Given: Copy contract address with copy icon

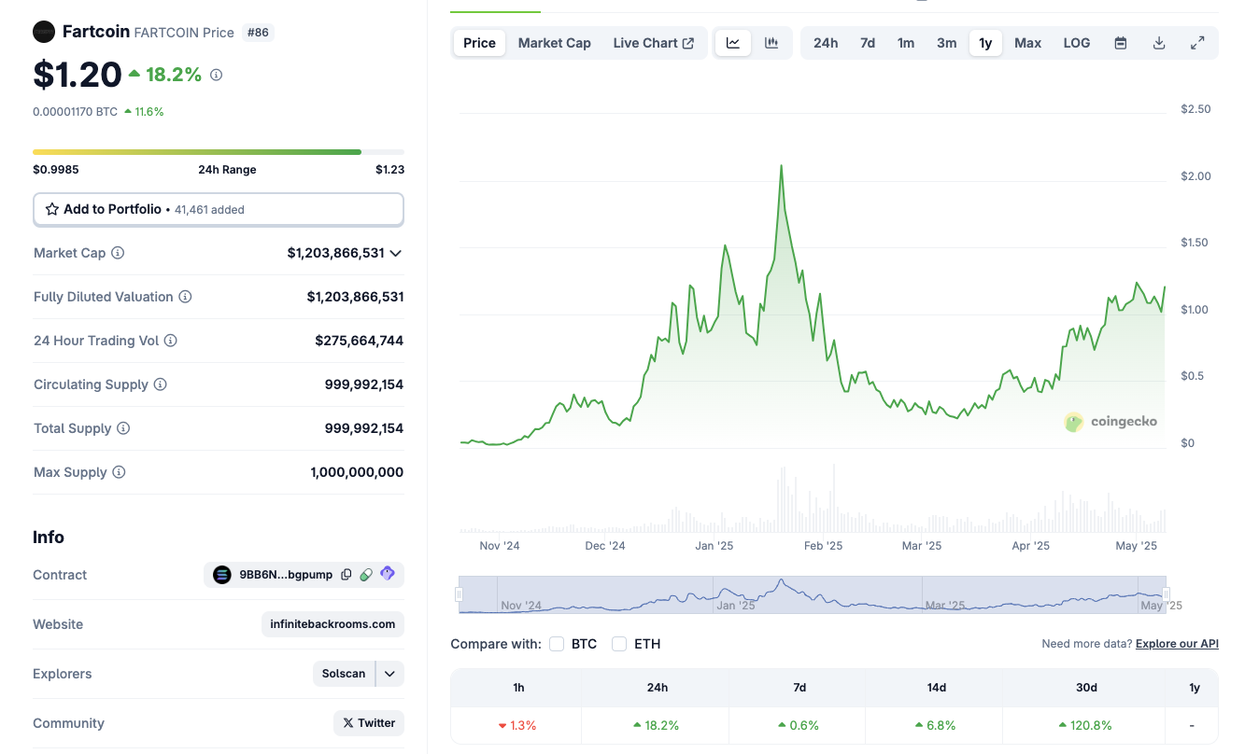Looking at the screenshot, I should point(346,575).
